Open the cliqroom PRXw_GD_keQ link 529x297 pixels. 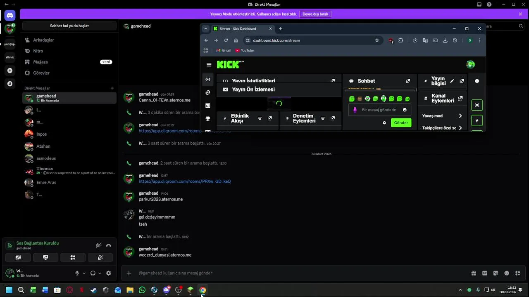(185, 181)
